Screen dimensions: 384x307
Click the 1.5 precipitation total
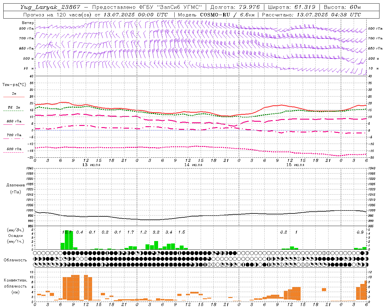[x=181, y=232]
